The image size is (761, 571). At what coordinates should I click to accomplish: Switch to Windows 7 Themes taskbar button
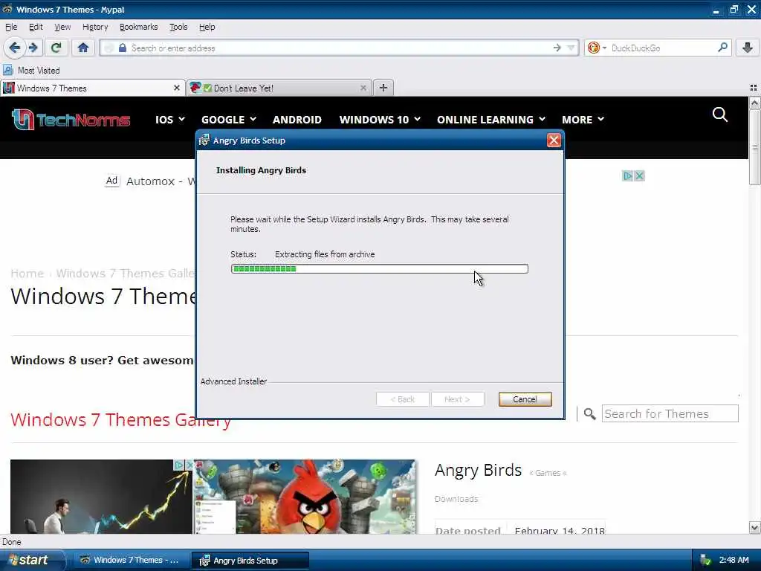130,561
